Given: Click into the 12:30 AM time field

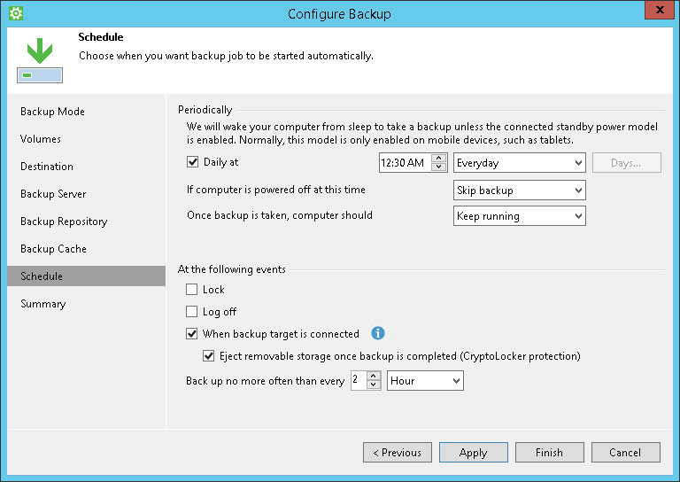Looking at the screenshot, I should (404, 163).
